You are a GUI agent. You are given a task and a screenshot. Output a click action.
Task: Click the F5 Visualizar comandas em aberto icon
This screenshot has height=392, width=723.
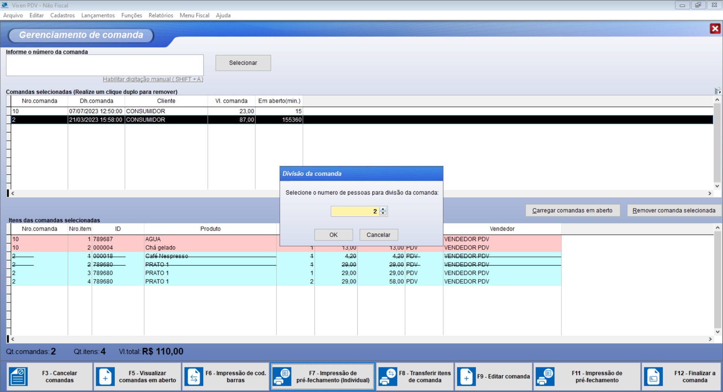[x=105, y=377]
